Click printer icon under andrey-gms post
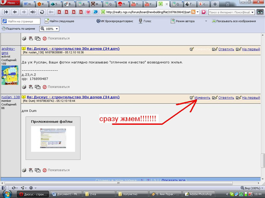 point(24,87)
